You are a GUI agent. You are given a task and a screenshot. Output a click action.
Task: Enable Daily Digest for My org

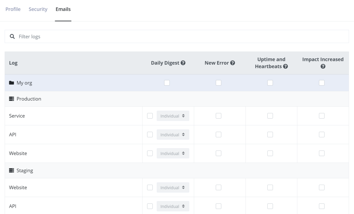pos(167,83)
